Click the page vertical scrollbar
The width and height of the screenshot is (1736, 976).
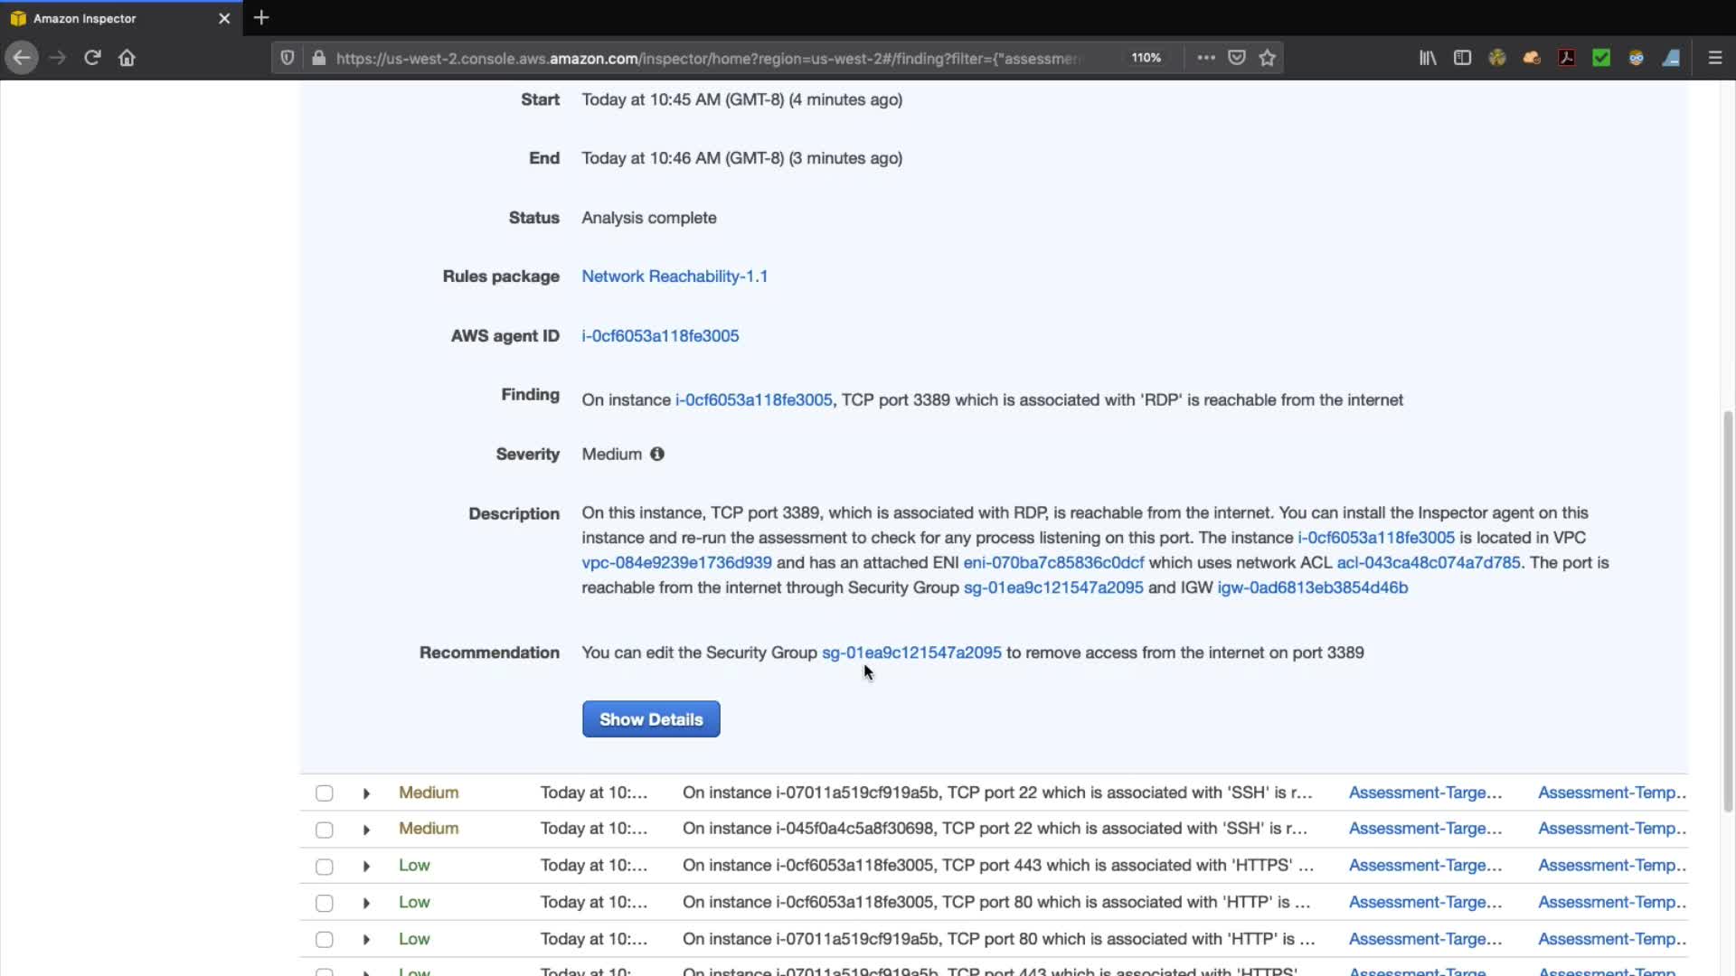tap(1728, 610)
